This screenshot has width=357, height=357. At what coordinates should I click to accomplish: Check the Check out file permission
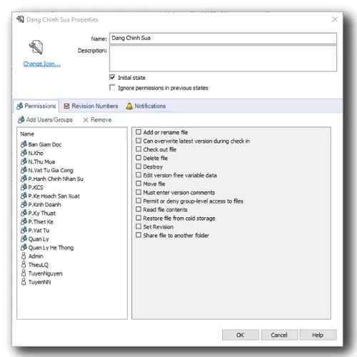click(139, 149)
